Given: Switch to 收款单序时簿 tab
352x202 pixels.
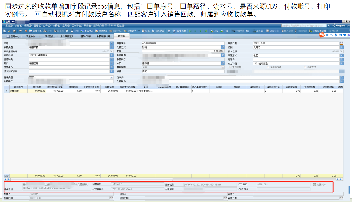Looking at the screenshot, I should 103,36.
